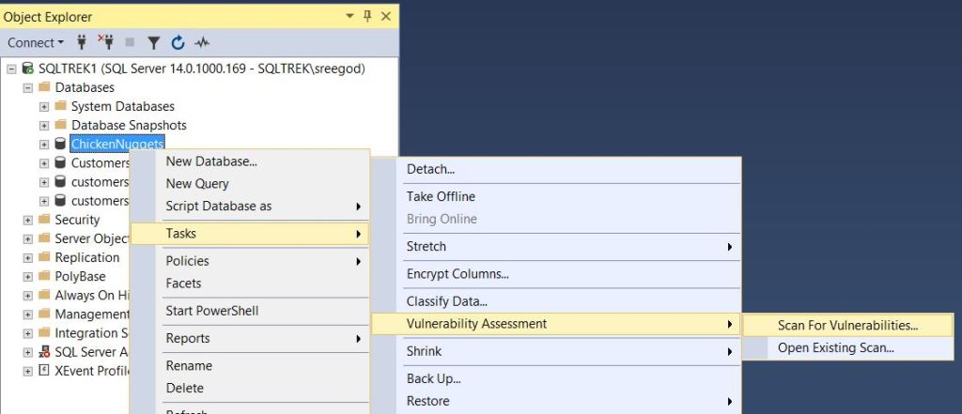Click the Filter funnel icon
Image resolution: width=962 pixels, height=414 pixels.
pos(154,42)
